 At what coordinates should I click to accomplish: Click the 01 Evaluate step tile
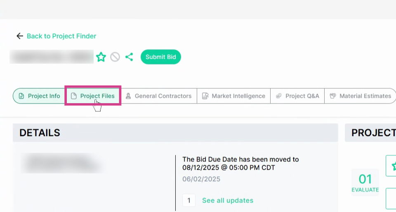pos(365,182)
